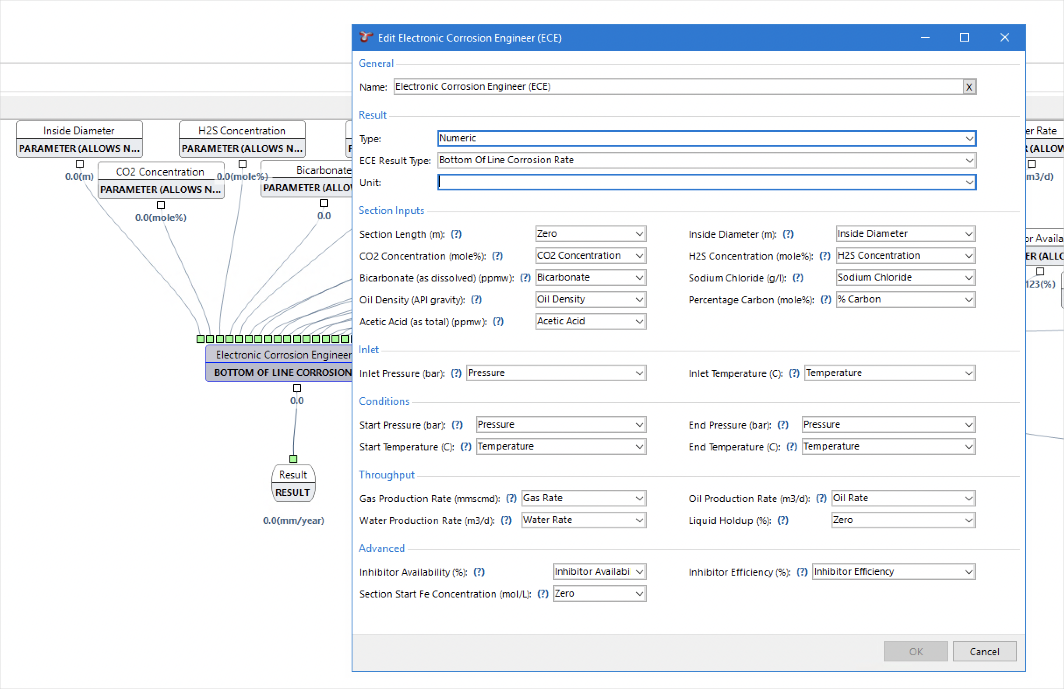Open help for Start Temperature

click(x=466, y=446)
